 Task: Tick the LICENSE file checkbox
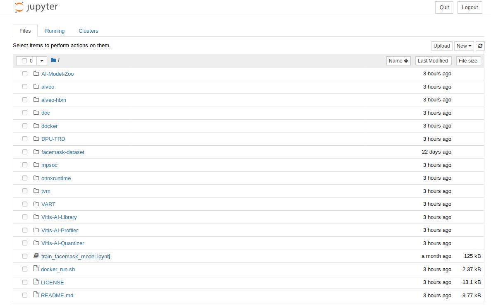[25, 282]
